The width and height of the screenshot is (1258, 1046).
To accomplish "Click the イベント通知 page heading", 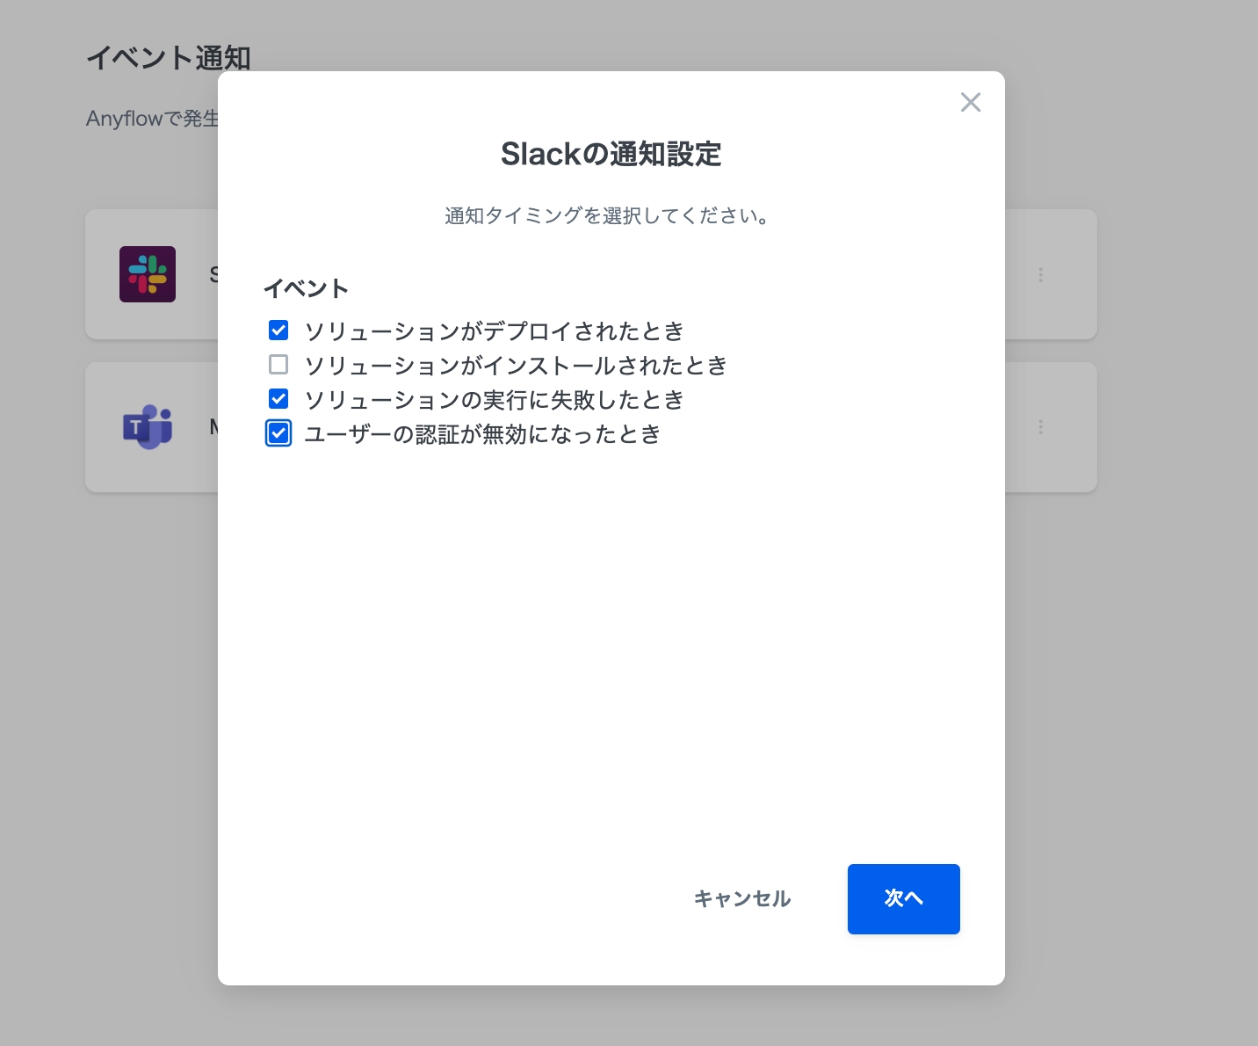I will pyautogui.click(x=169, y=58).
